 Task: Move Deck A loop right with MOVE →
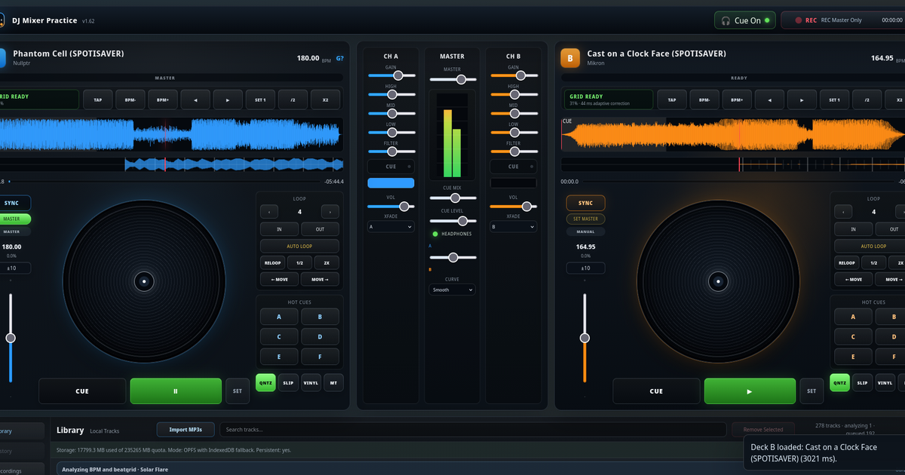pyautogui.click(x=320, y=279)
